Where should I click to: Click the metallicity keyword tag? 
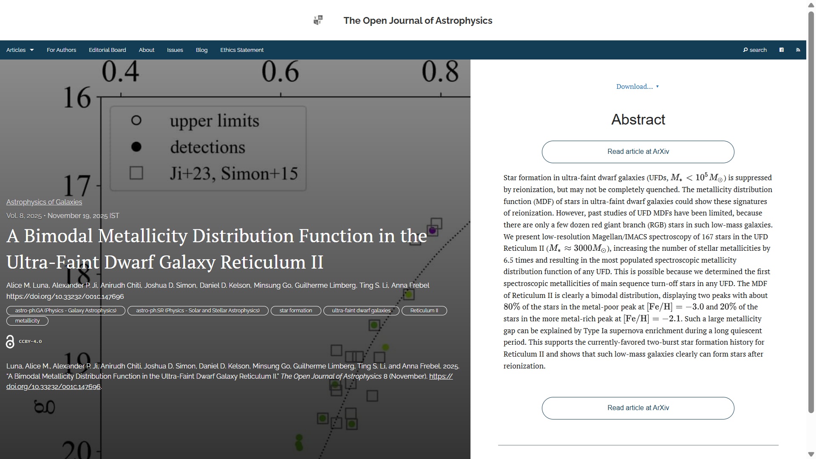click(27, 321)
